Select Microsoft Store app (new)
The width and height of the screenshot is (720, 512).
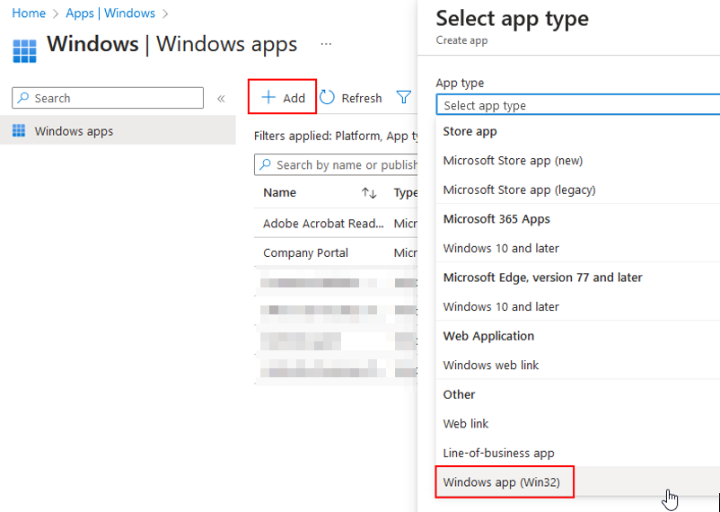point(513,161)
